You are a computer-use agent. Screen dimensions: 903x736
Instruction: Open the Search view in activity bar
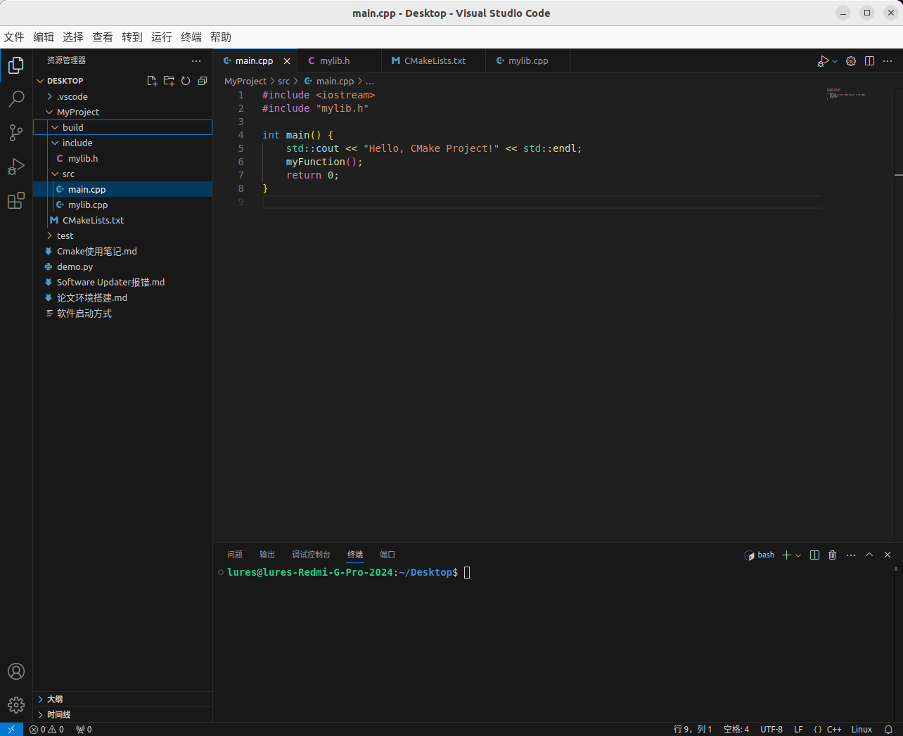click(x=16, y=99)
